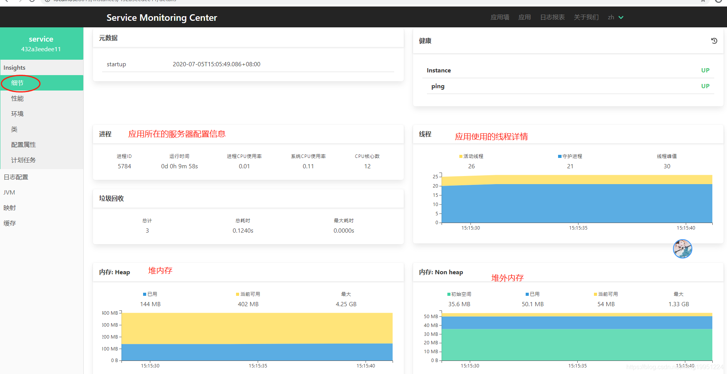Open the zh language dropdown
The height and width of the screenshot is (374, 727).
pos(615,17)
